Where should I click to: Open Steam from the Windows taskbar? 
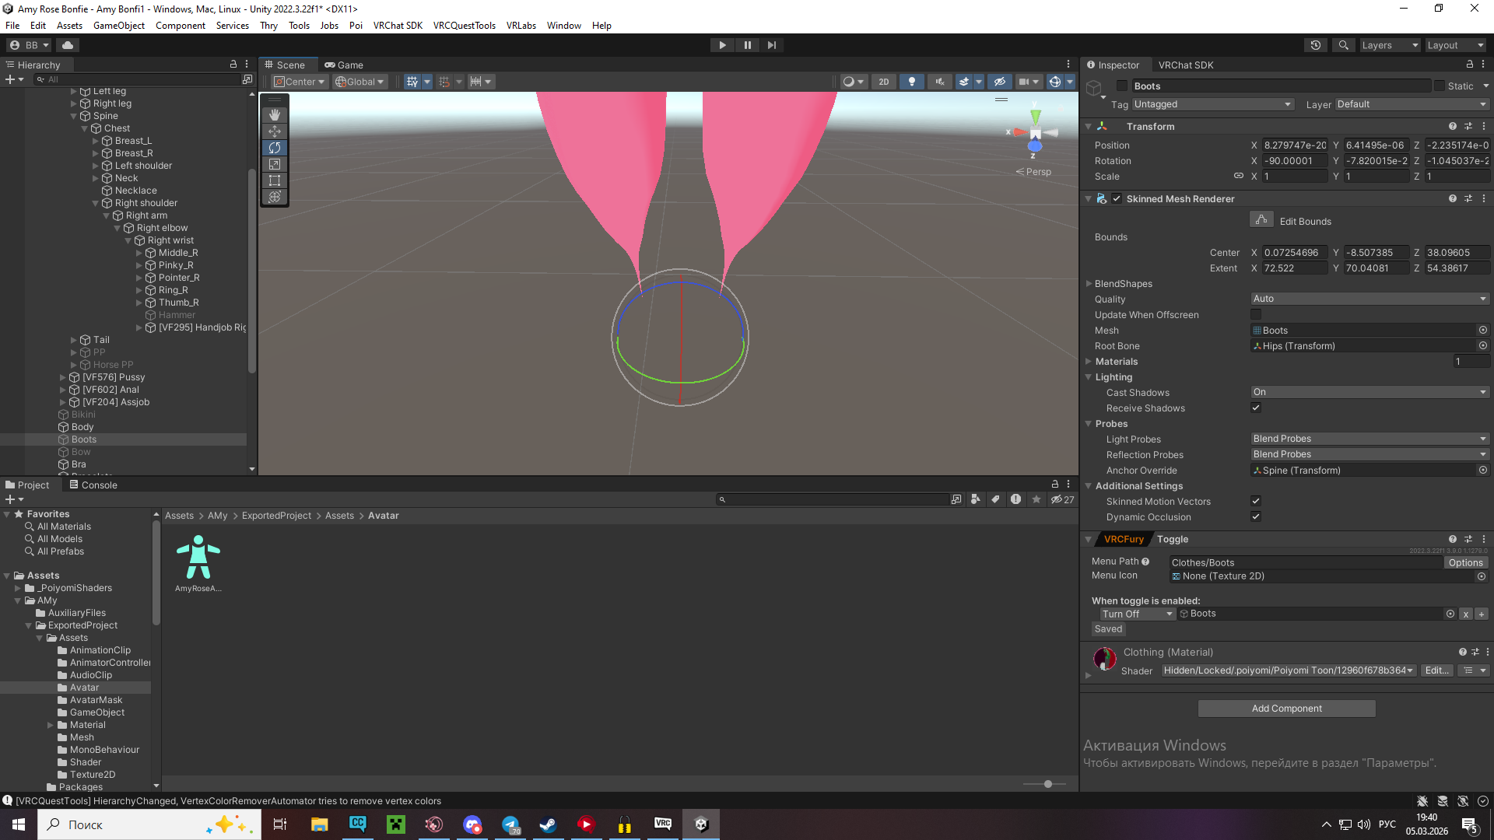548,824
